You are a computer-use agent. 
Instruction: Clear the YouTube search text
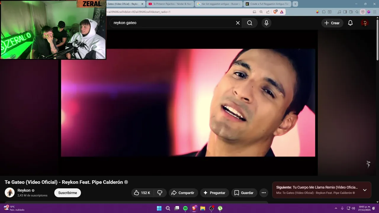pyautogui.click(x=238, y=23)
